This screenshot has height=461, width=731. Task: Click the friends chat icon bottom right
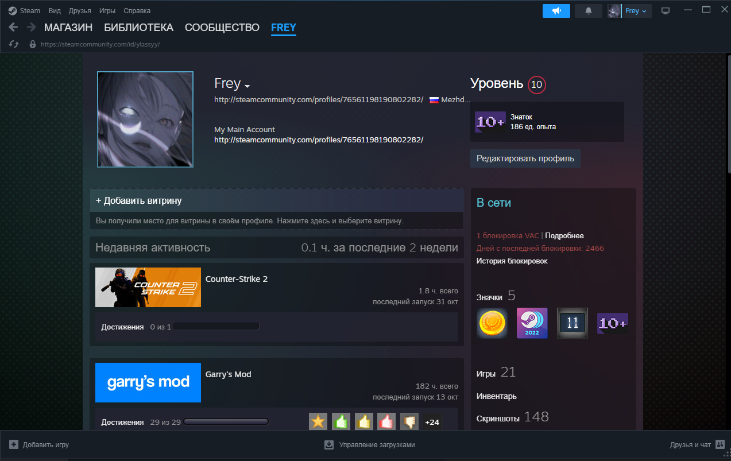coord(720,444)
